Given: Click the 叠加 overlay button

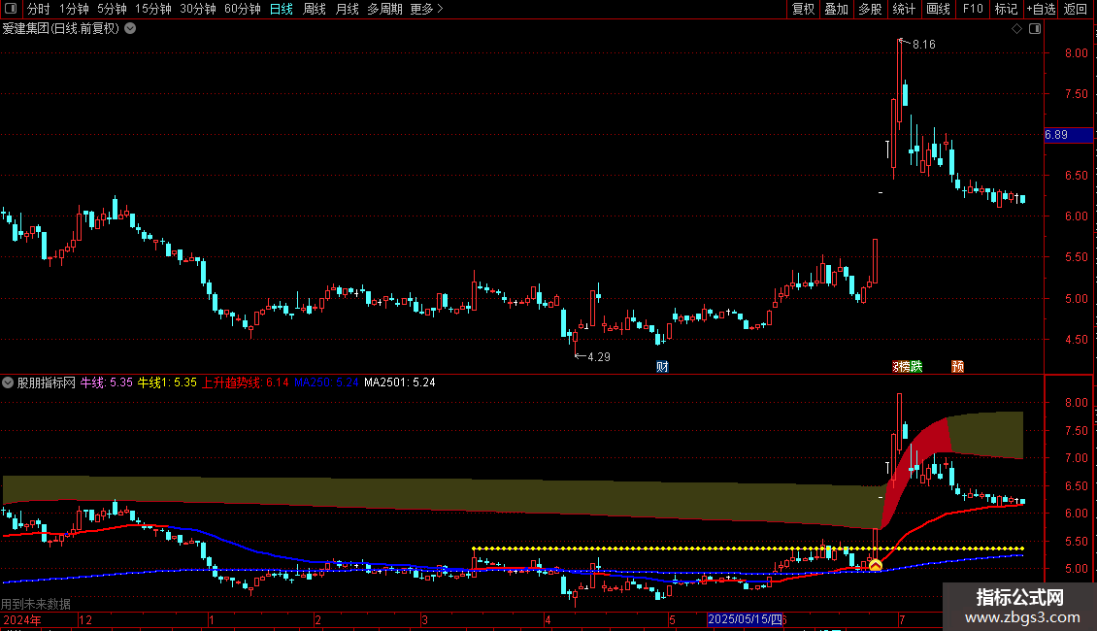Looking at the screenshot, I should tap(836, 9).
